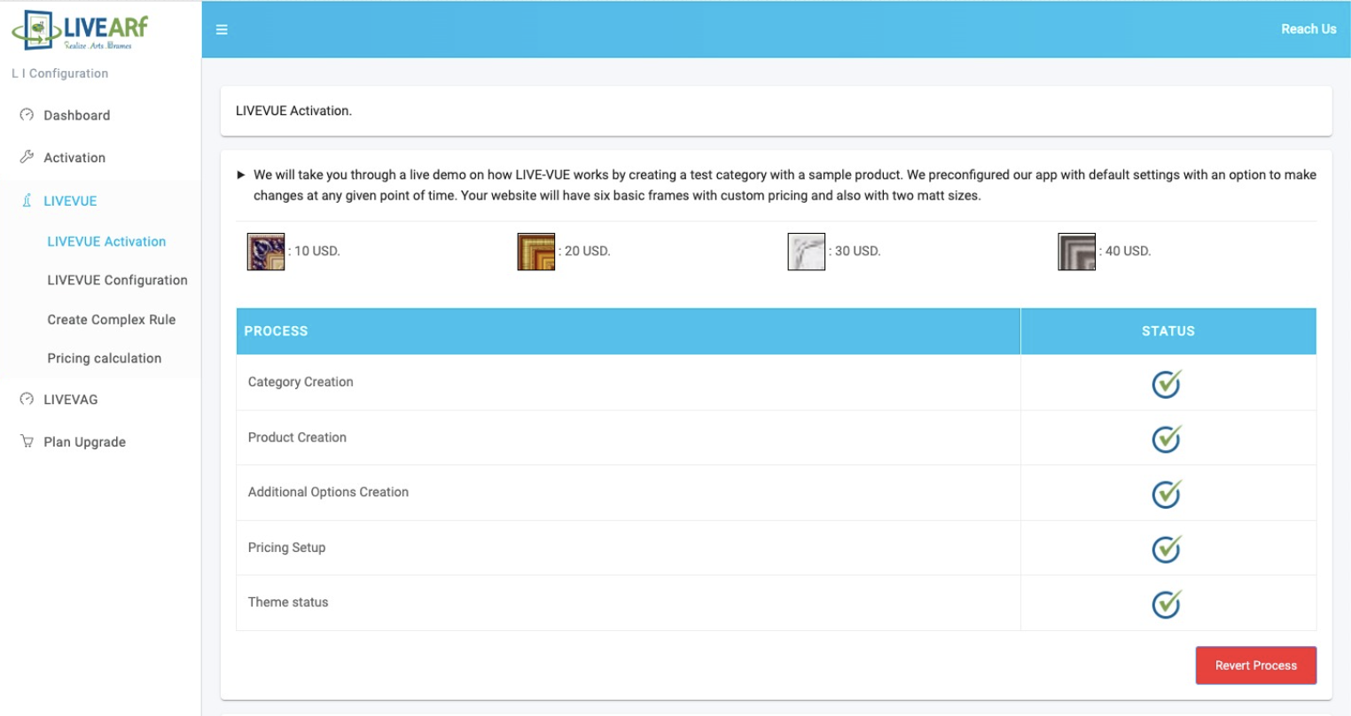The image size is (1351, 716).
Task: Click the Activation wrench icon
Action: pos(27,157)
